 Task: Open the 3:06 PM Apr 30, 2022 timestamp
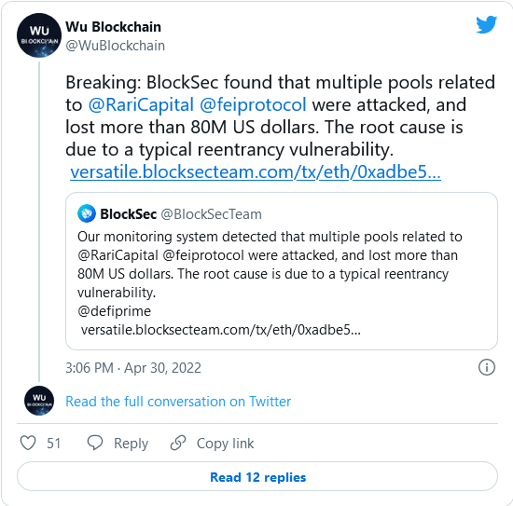point(133,368)
